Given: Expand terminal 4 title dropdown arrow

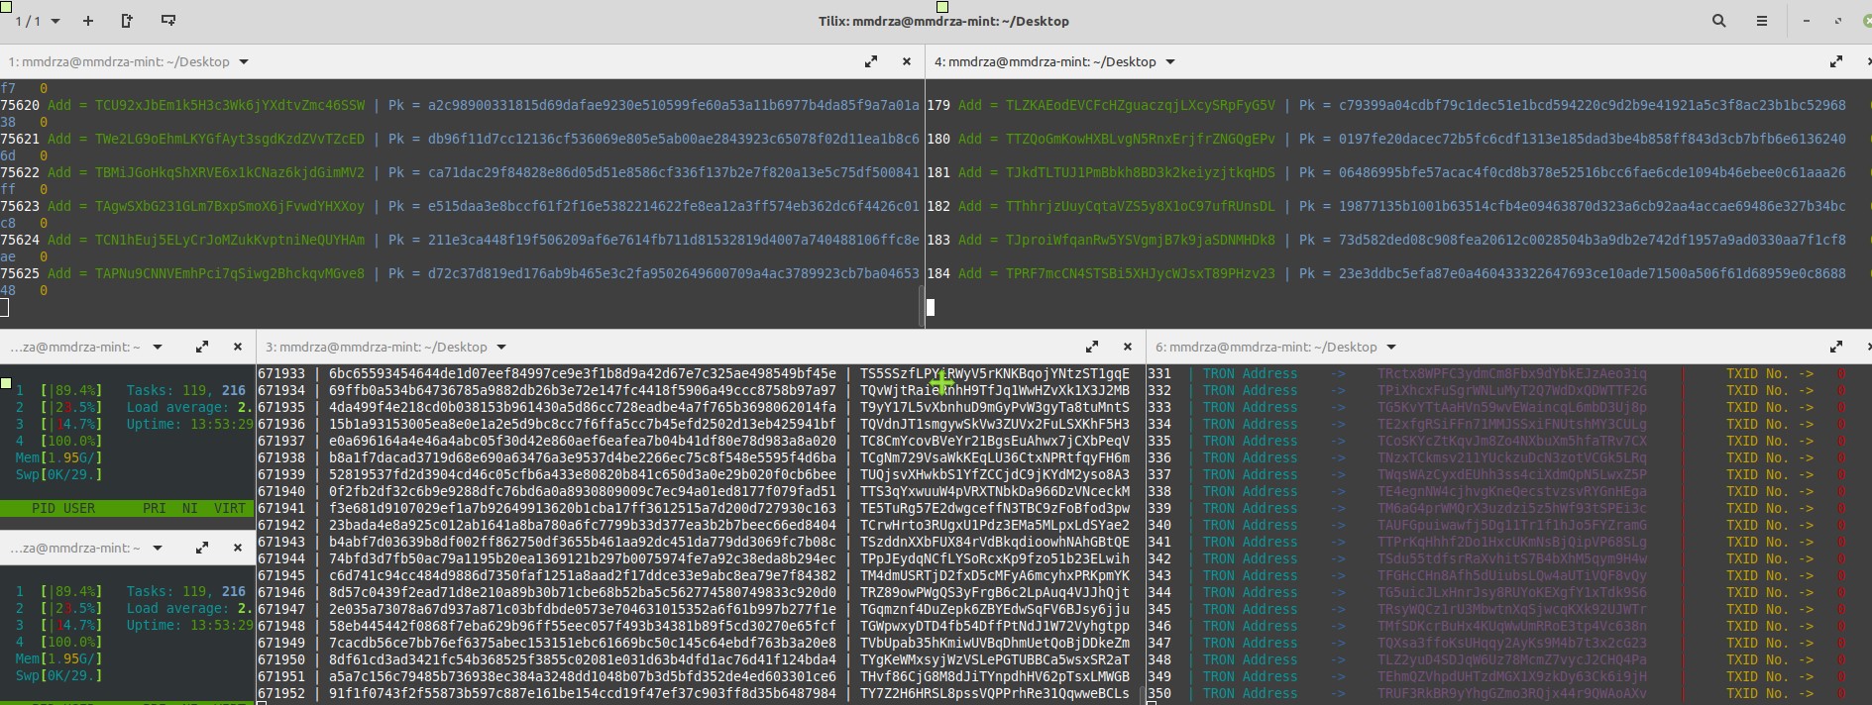Looking at the screenshot, I should coord(1170,61).
